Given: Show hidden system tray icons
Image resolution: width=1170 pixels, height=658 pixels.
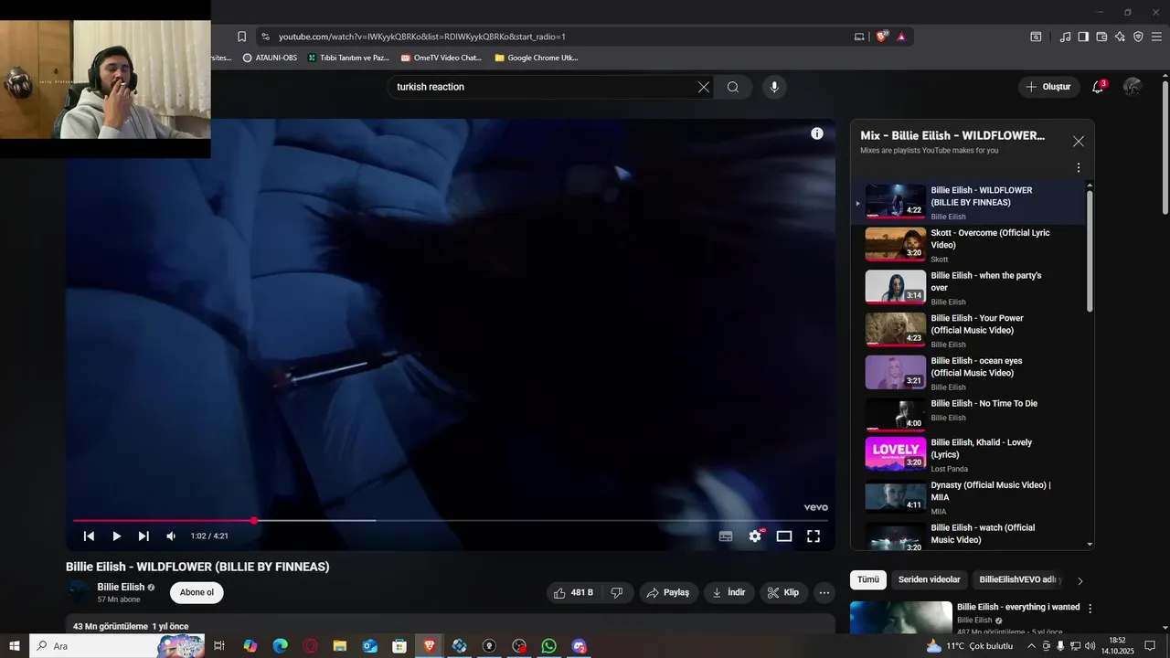Looking at the screenshot, I should coord(1032,646).
